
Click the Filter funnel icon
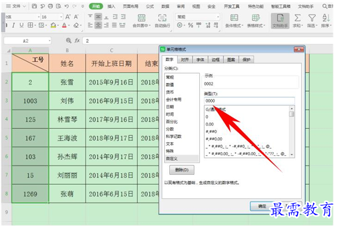click(312, 18)
